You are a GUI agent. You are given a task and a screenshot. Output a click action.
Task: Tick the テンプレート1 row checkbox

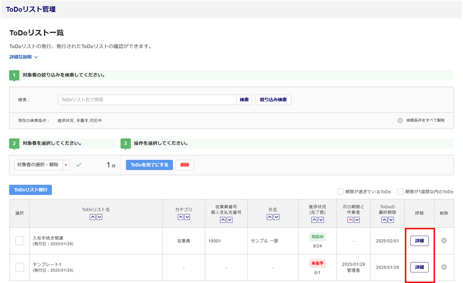click(20, 267)
